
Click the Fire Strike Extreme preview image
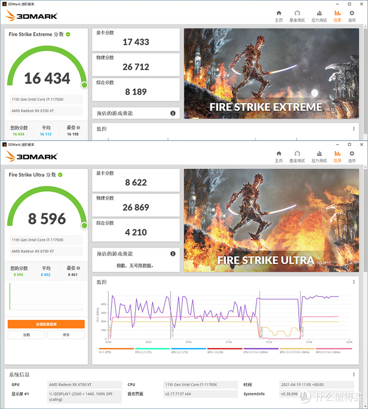pos(271,73)
